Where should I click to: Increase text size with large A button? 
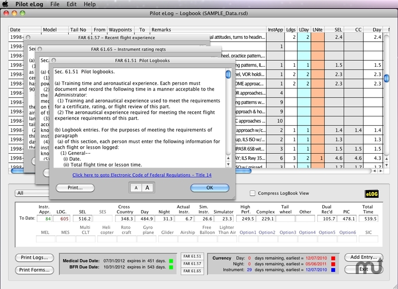[x=147, y=188]
